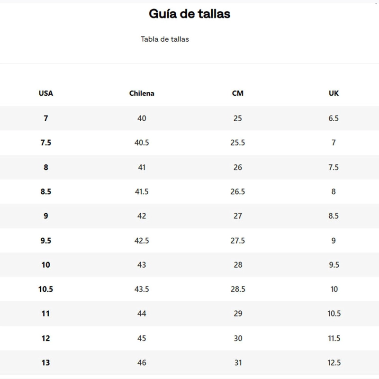Select USA size 7.5 row label
This screenshot has width=379, height=379.
(x=45, y=143)
